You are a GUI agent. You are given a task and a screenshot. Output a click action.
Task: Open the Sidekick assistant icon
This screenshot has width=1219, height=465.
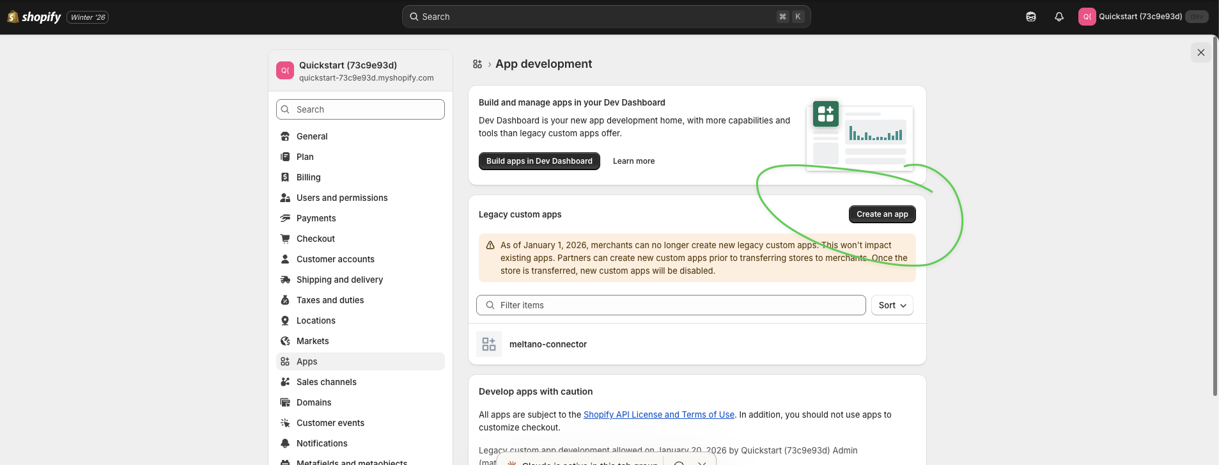coord(1031,17)
